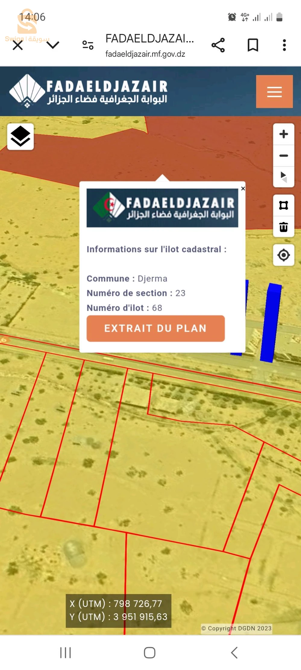The height and width of the screenshot is (670, 301).
Task: Open the orange hamburger menu
Action: point(274,92)
